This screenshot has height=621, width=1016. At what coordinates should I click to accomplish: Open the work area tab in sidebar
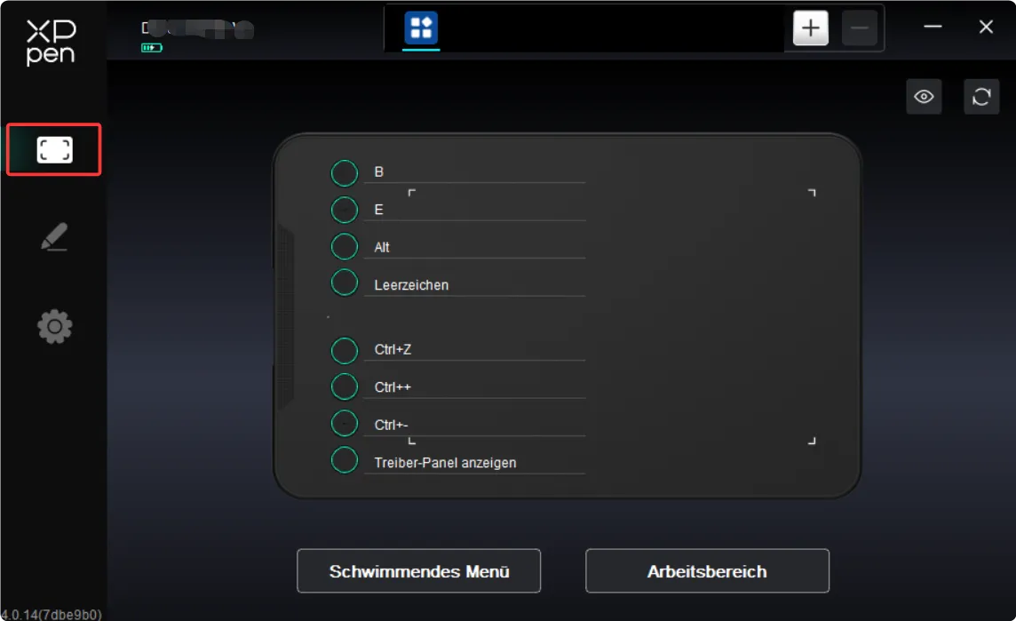[x=54, y=150]
